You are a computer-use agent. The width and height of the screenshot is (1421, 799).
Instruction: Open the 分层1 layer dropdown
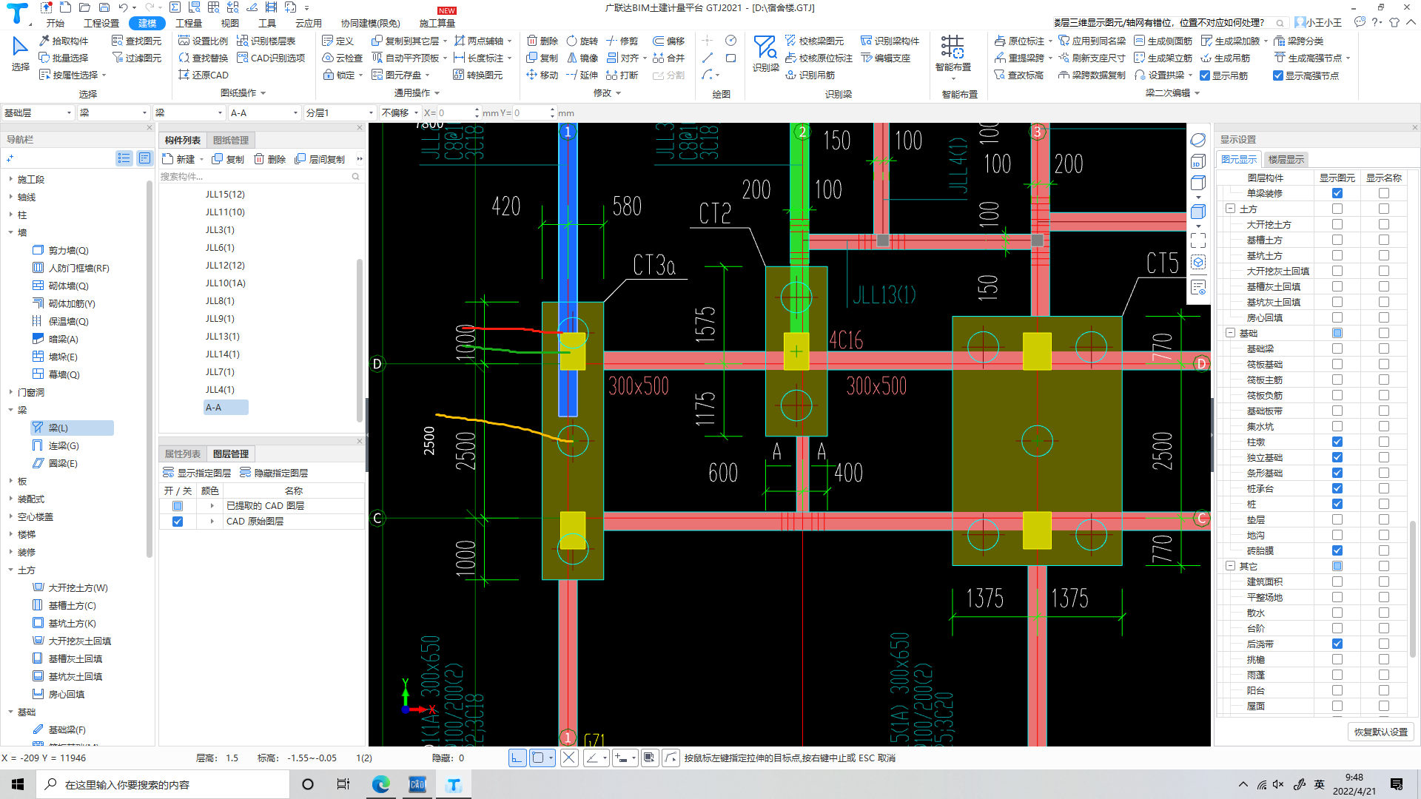tap(340, 112)
